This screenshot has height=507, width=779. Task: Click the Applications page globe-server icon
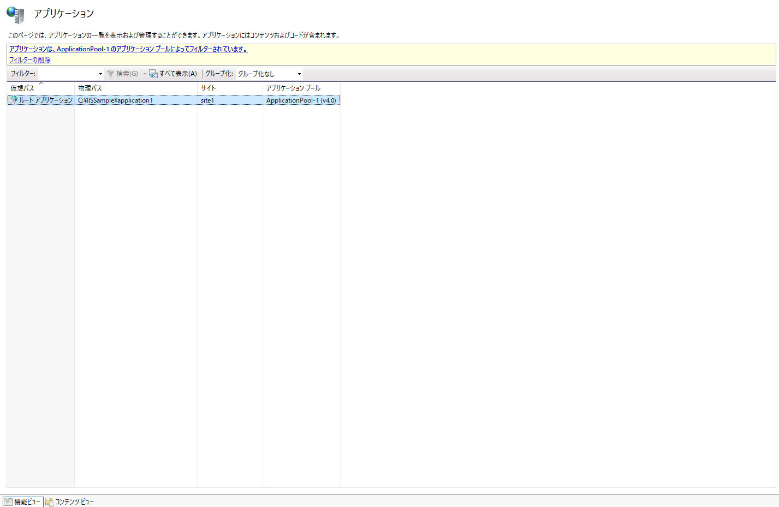click(x=15, y=15)
